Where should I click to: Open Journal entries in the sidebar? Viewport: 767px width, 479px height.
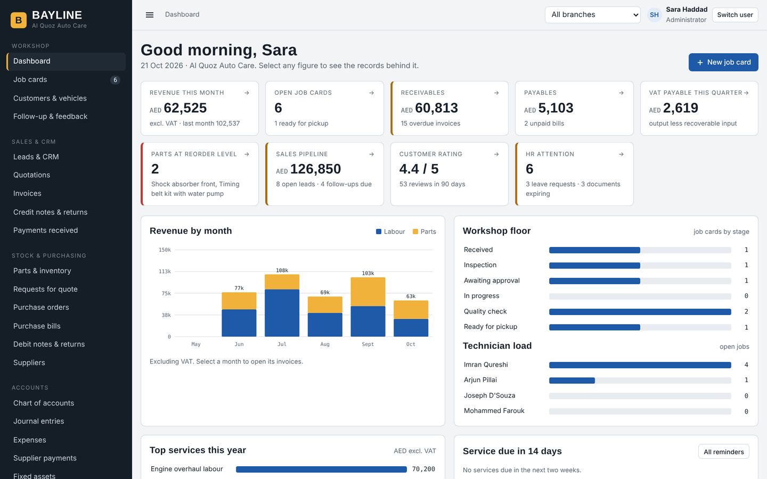[66, 422]
